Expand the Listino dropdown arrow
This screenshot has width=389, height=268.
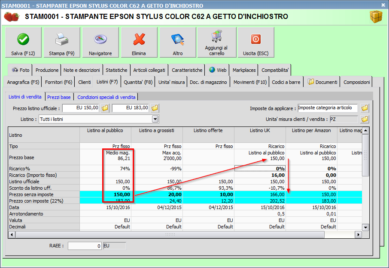(x=155, y=119)
